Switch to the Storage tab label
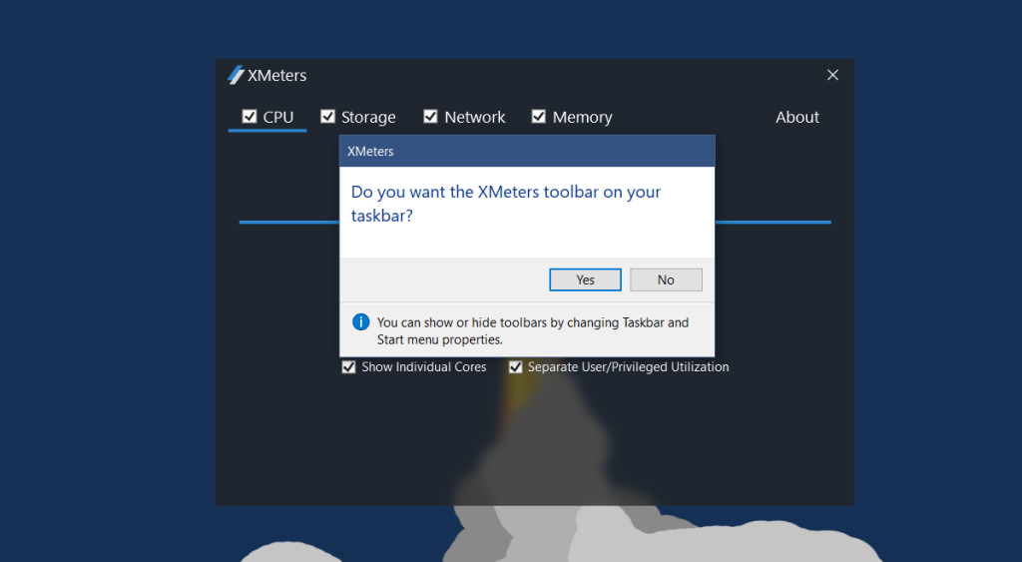The image size is (1022, 562). (x=368, y=118)
